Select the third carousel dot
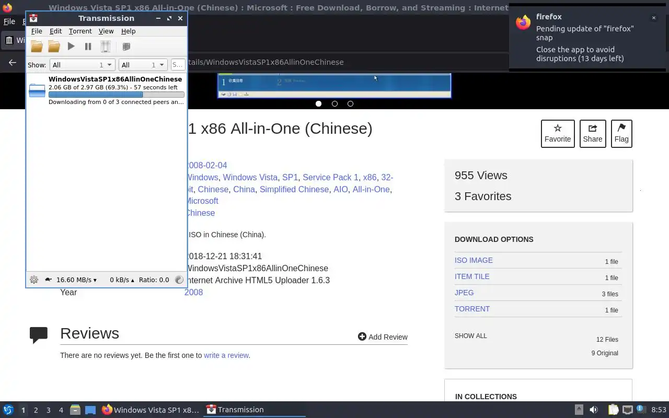669x418 pixels. tap(350, 103)
